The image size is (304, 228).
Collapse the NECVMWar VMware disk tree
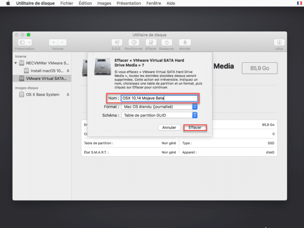(x=16, y=63)
